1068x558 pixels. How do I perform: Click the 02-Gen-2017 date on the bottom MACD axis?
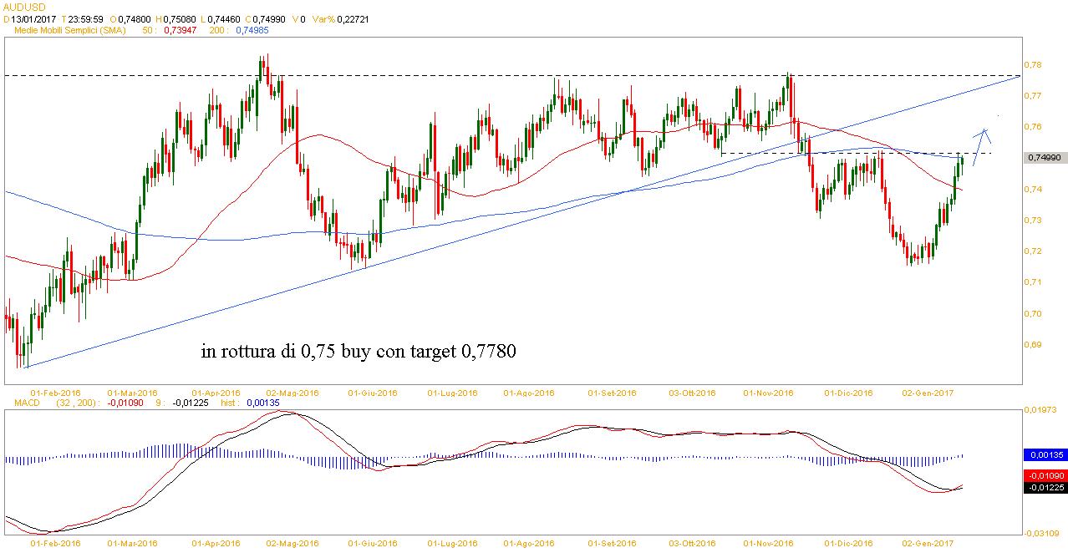[928, 543]
